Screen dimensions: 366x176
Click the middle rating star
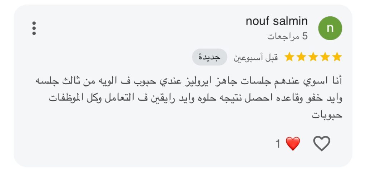(313, 57)
